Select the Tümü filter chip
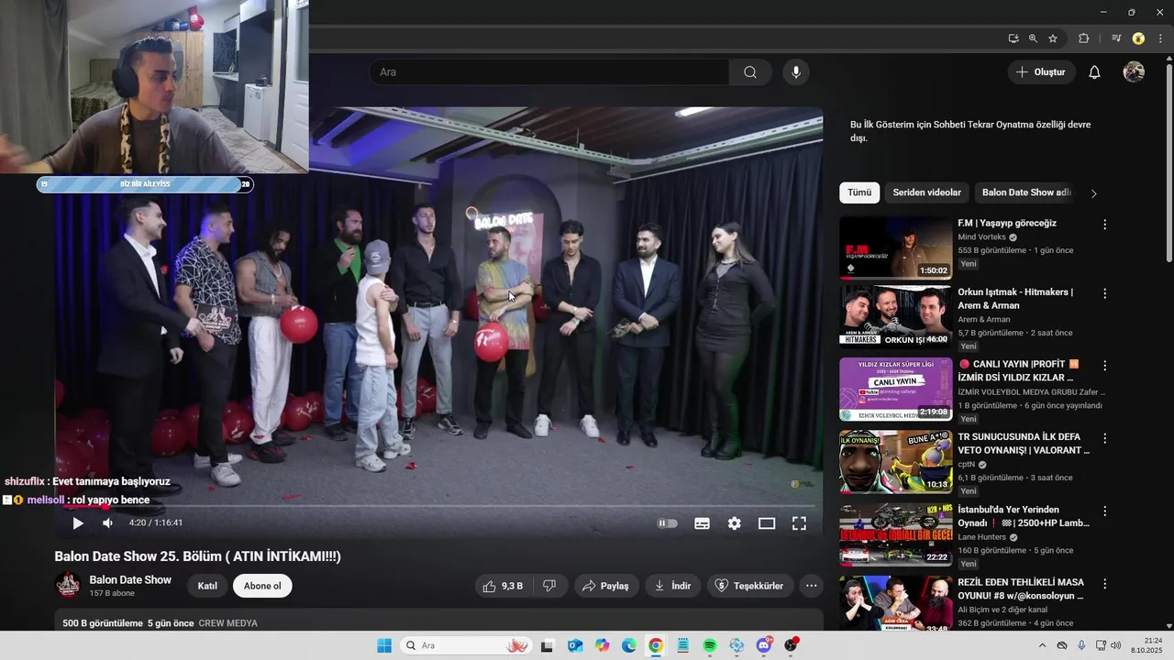Screen dimensions: 1174x660 tap(859, 192)
